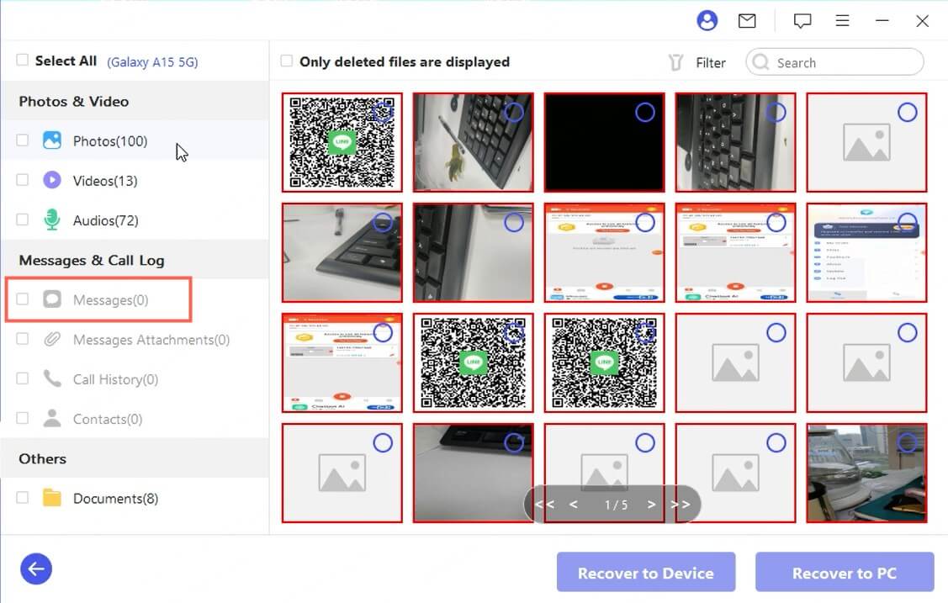
Task: Click the Documents folder icon
Action: 52,498
